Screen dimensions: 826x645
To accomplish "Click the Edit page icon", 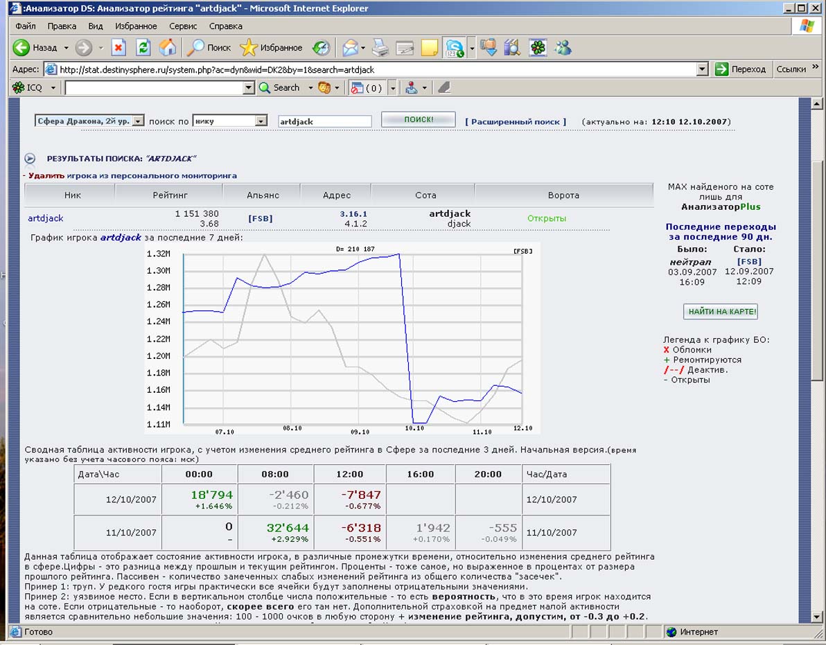I will pos(405,48).
